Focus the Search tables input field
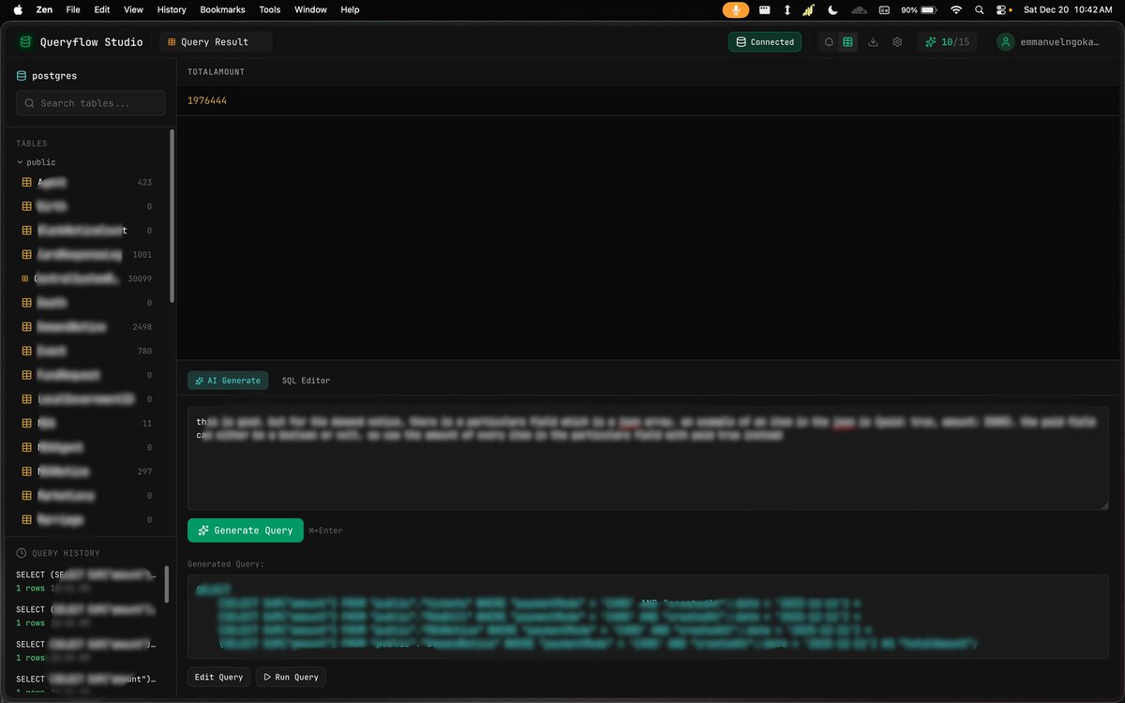The height and width of the screenshot is (703, 1125). pyautogui.click(x=90, y=103)
